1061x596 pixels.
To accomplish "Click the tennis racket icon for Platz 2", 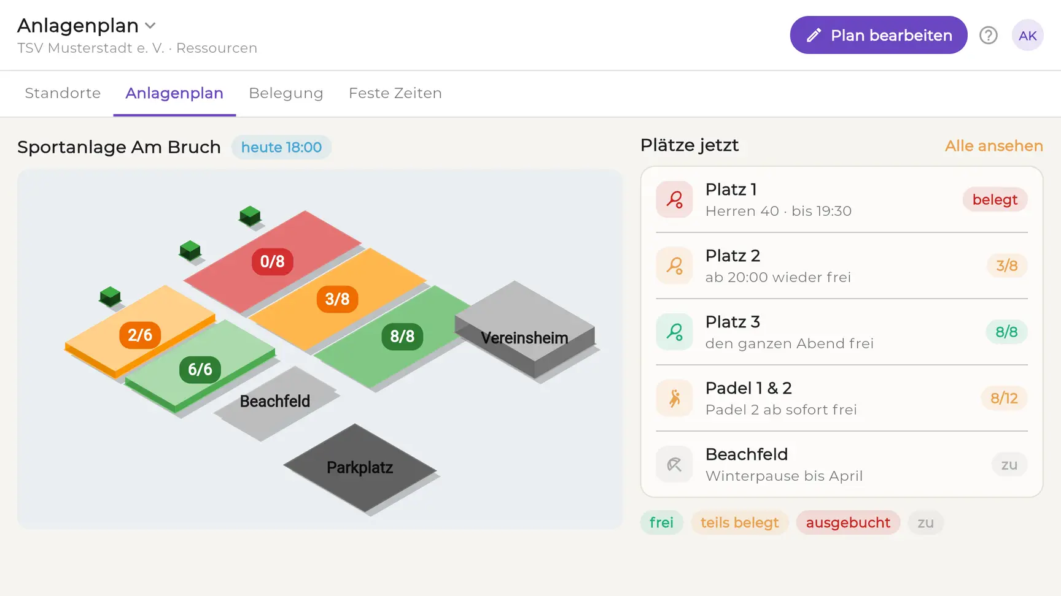I will pos(675,266).
